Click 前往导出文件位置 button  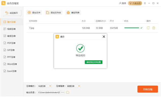click(x=94, y=62)
